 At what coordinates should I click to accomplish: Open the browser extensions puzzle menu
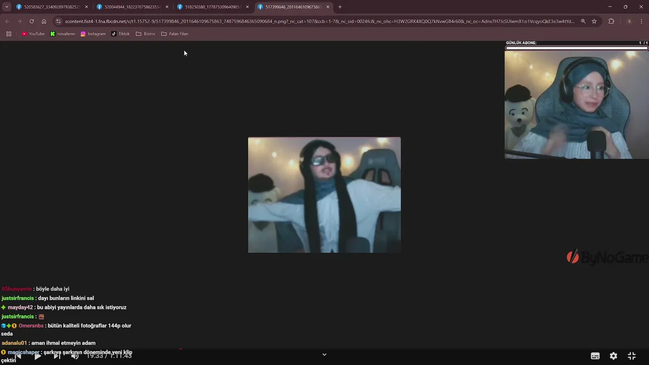tap(611, 21)
